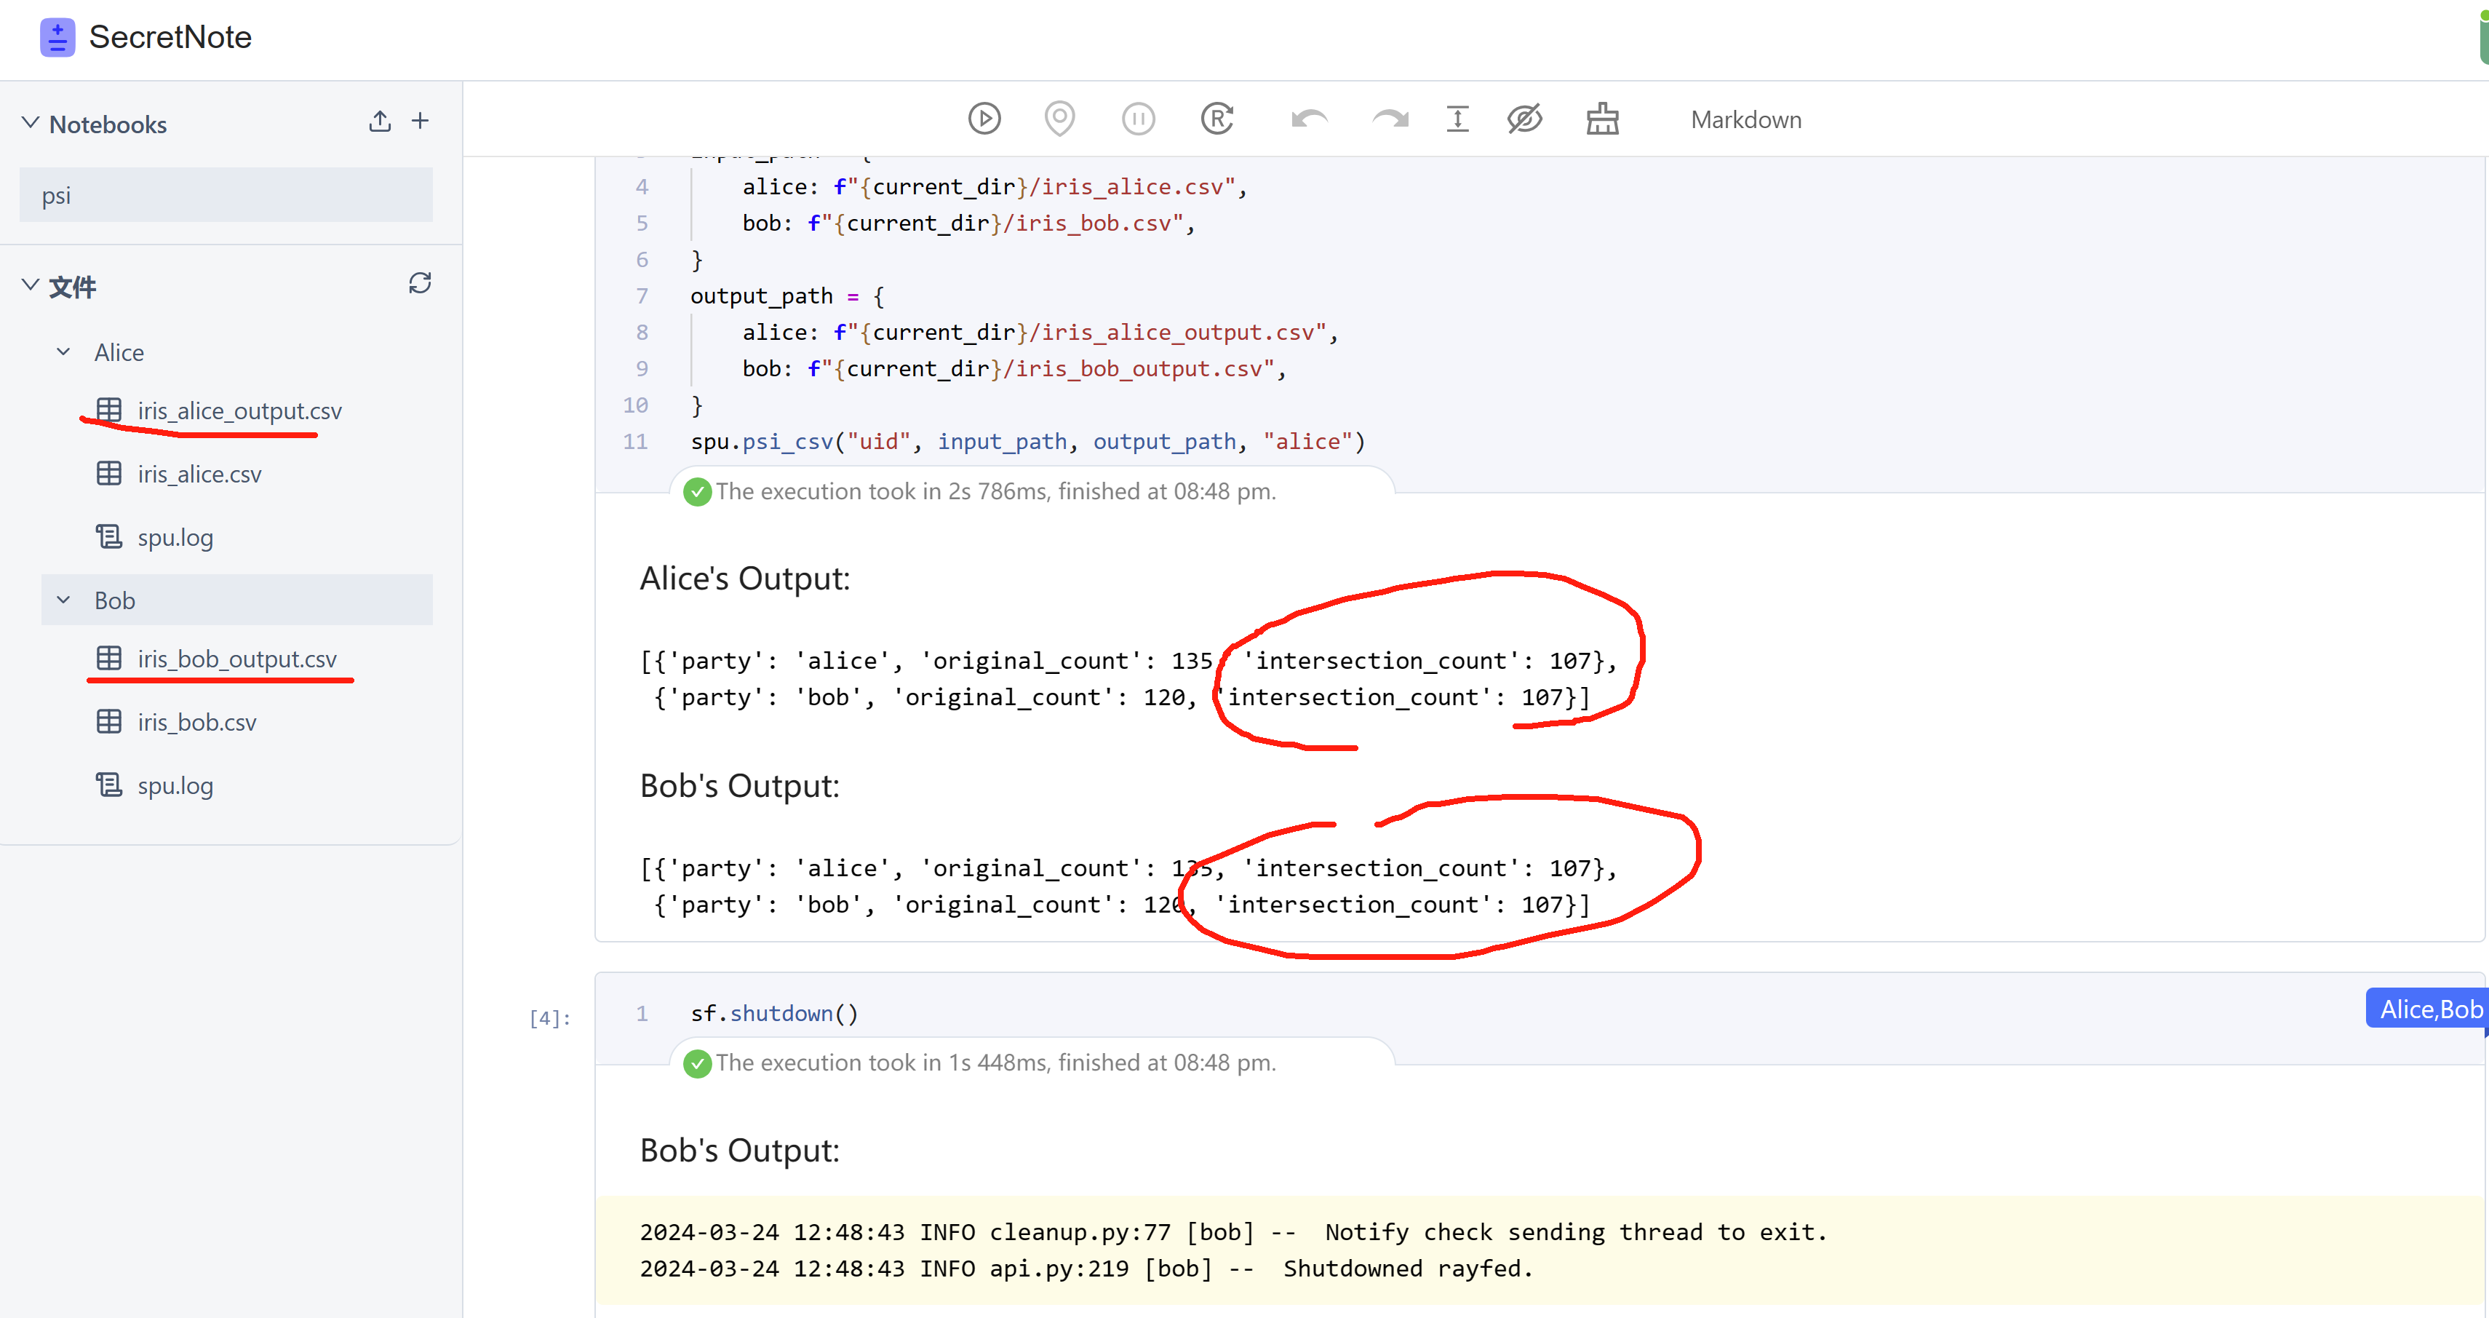Collapse the 文件 files section
Image resolution: width=2489 pixels, height=1318 pixels.
click(31, 285)
